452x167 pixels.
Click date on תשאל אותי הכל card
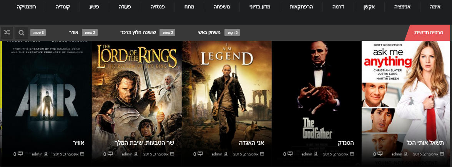pyautogui.click(x=426, y=154)
